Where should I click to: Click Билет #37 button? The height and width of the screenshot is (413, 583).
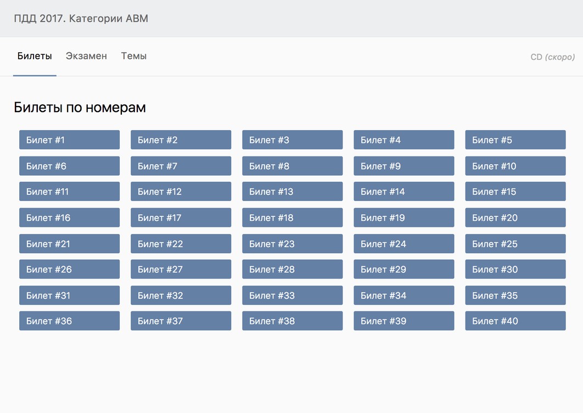tap(181, 321)
